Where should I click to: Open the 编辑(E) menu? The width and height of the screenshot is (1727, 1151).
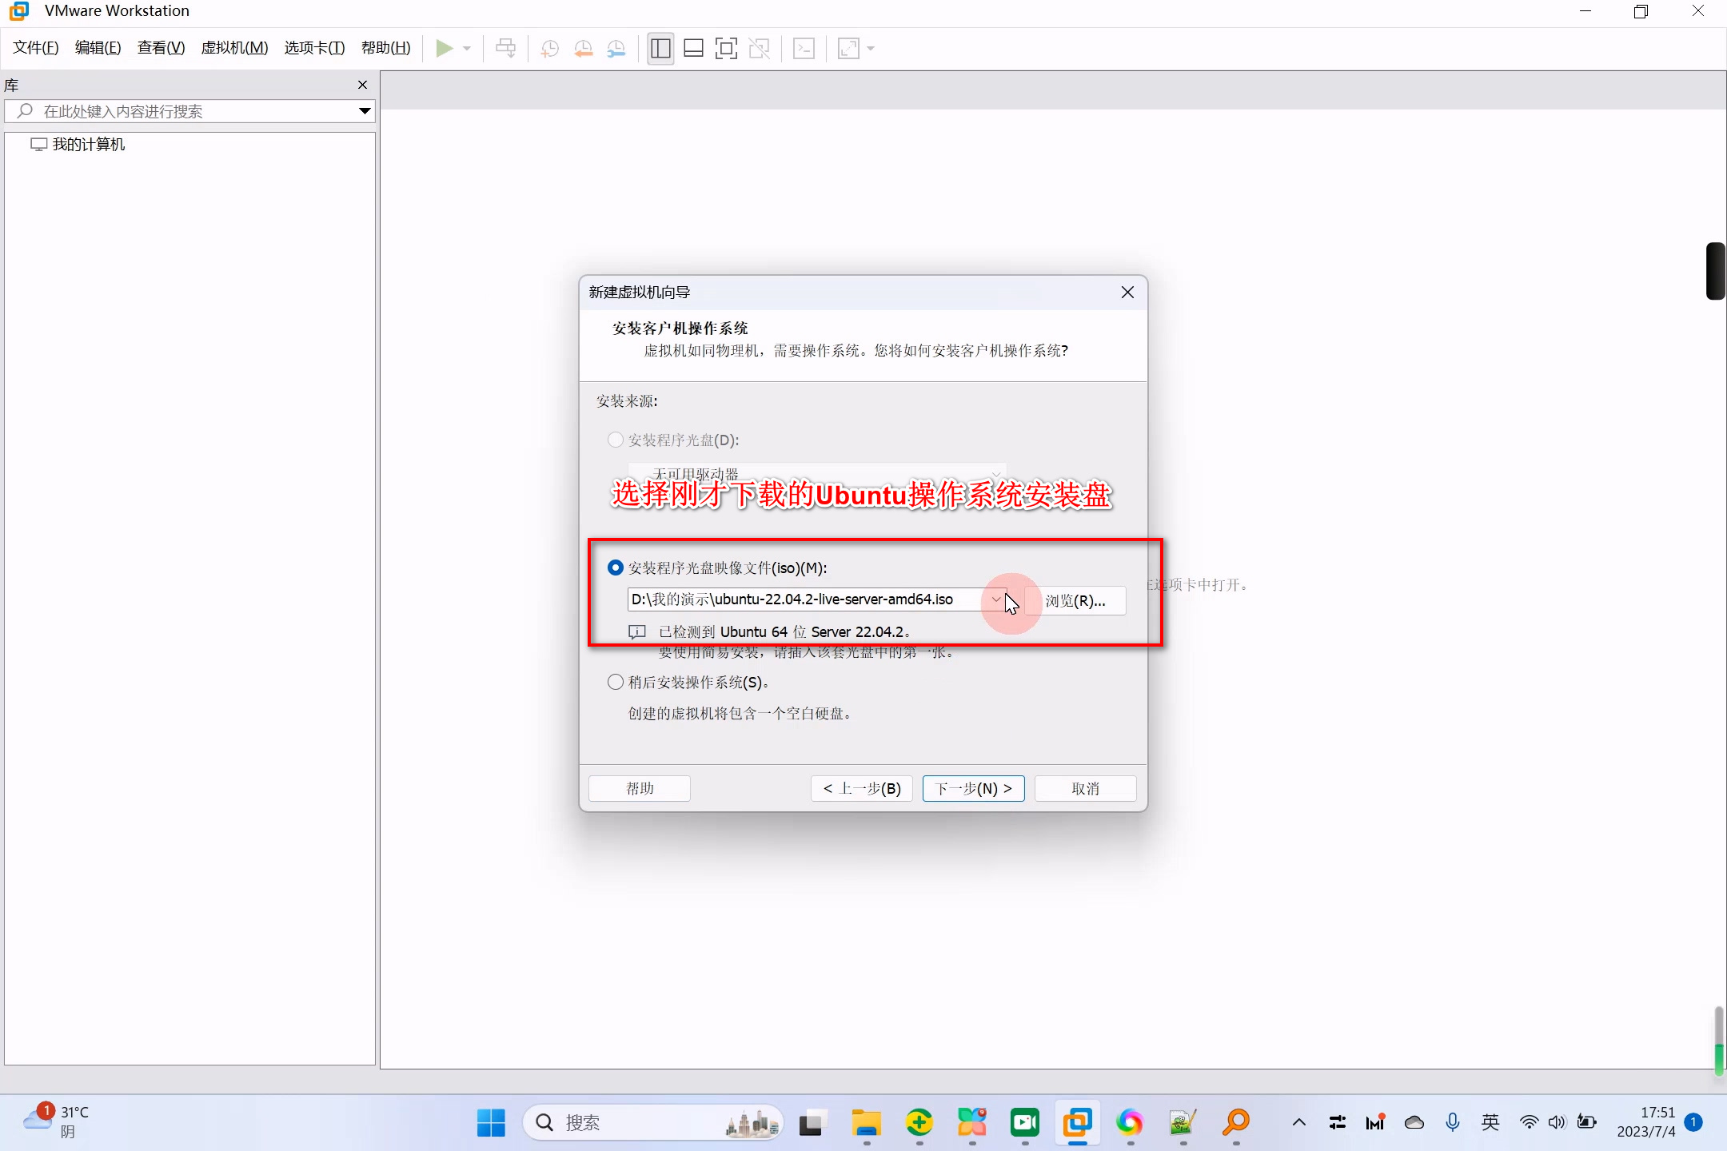[x=98, y=48]
